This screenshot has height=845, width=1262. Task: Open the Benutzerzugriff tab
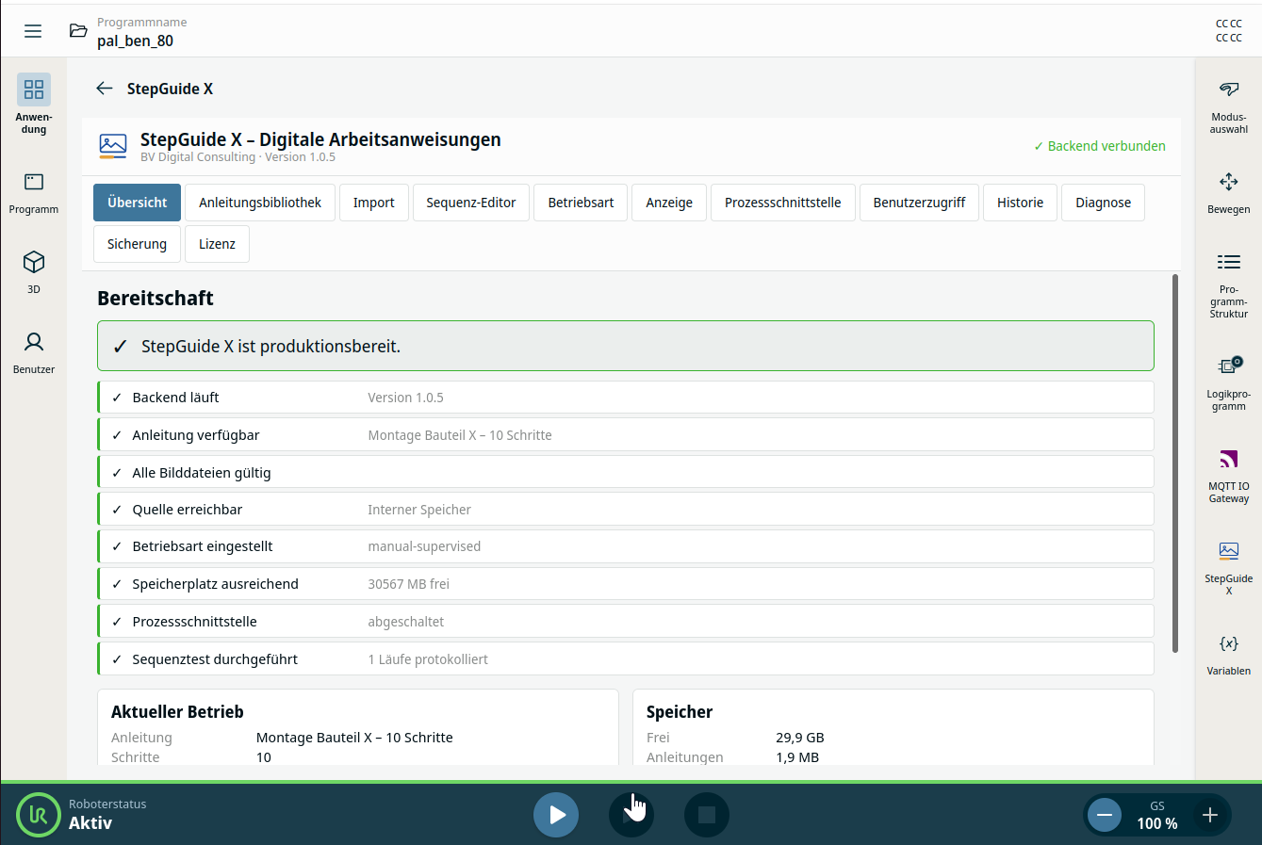pos(919,203)
